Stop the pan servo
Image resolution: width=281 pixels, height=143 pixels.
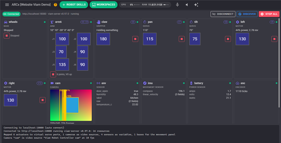(182, 39)
